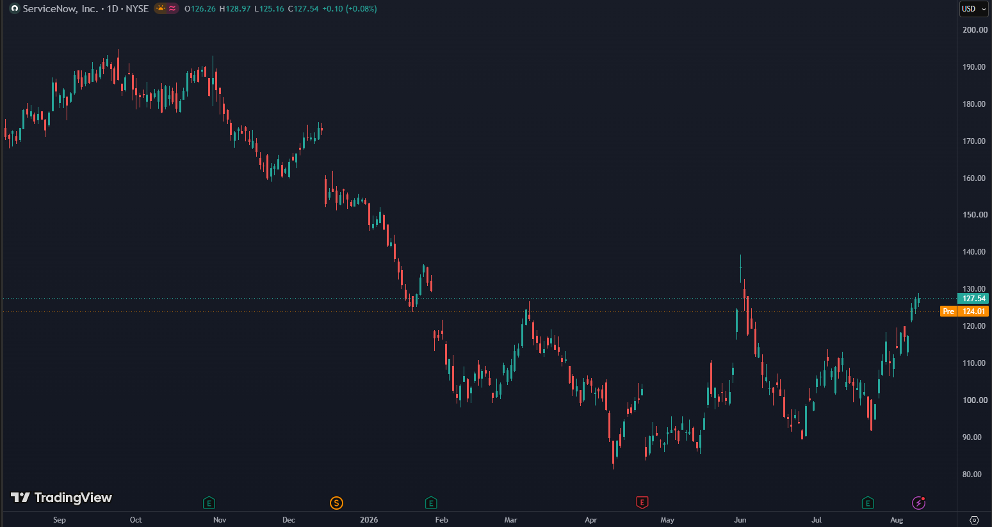
Task: Click the "120.00" price axis label
Action: tap(975, 326)
